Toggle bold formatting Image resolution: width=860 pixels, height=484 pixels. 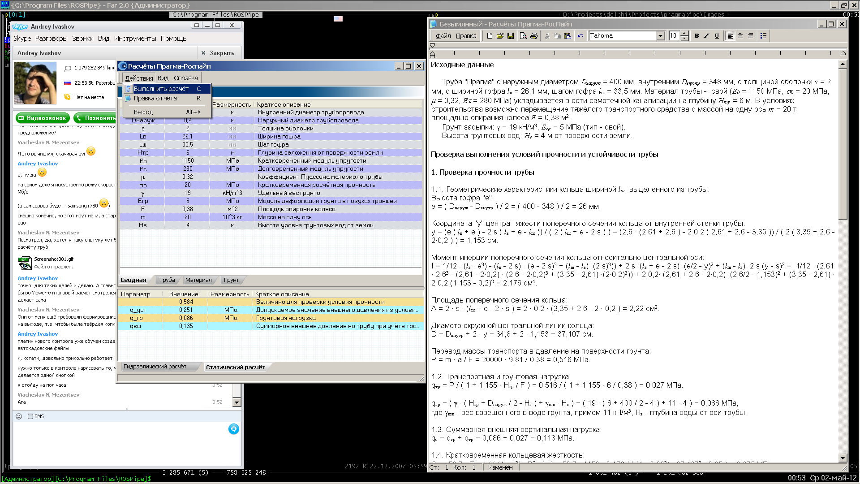click(x=697, y=36)
